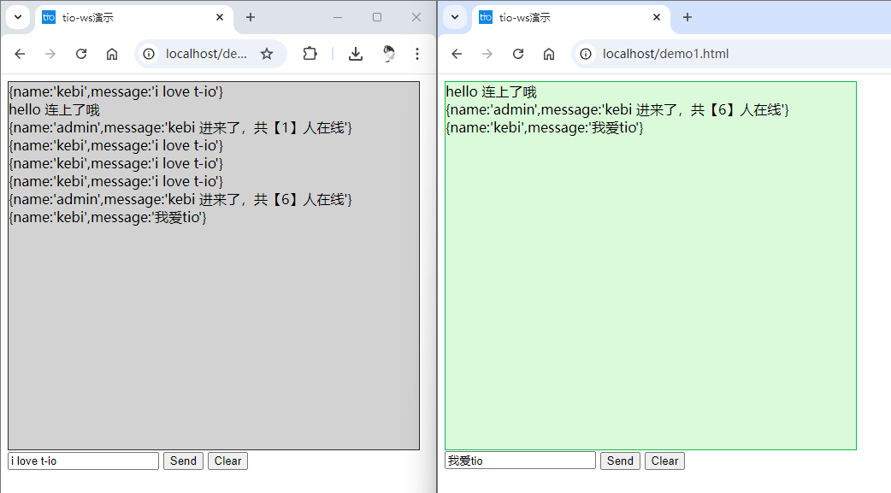
Task: Open the Chrome profile avatar
Action: coord(389,53)
